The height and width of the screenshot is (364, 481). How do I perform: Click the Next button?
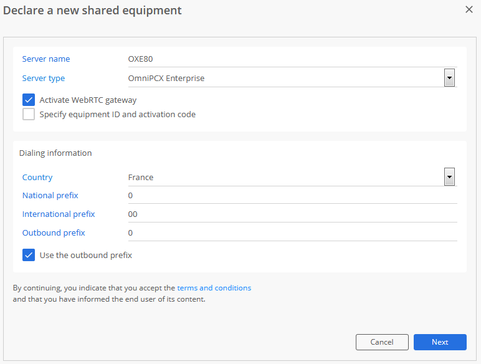[440, 342]
